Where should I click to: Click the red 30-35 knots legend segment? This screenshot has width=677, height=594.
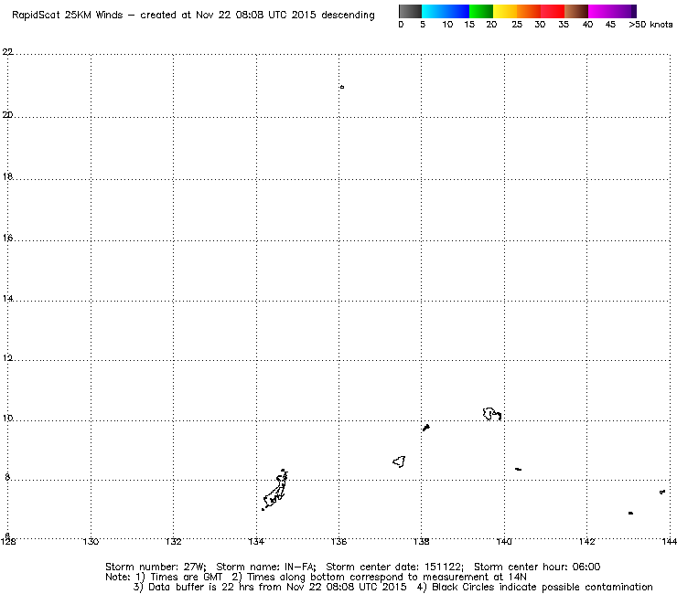tap(553, 11)
